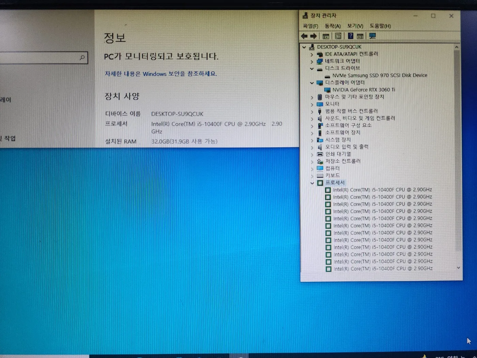Image resolution: width=477 pixels, height=358 pixels.
Task: Expand the 컴퓨터 node
Action: (x=312, y=169)
